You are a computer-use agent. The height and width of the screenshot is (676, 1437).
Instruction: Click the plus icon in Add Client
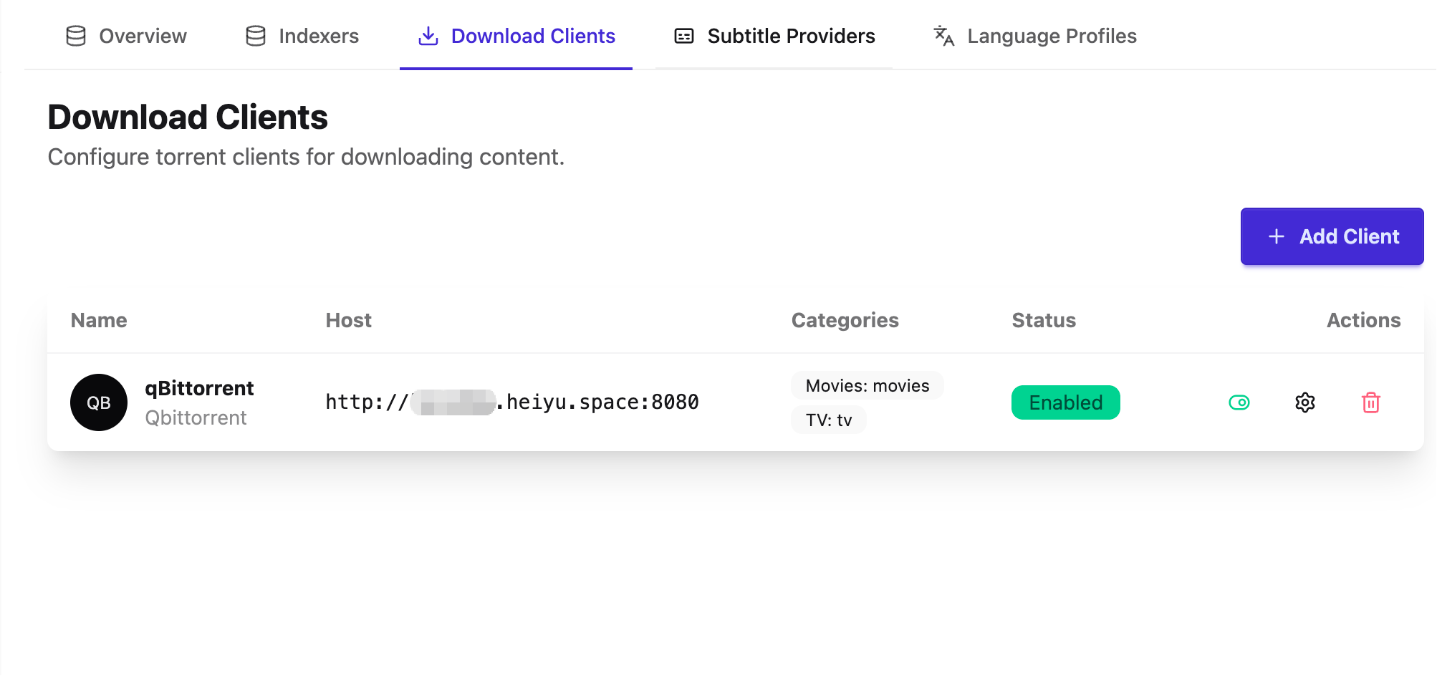click(1276, 236)
